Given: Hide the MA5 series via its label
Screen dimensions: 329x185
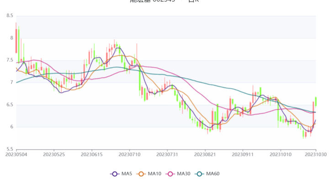Looking at the screenshot, I should (x=127, y=174).
